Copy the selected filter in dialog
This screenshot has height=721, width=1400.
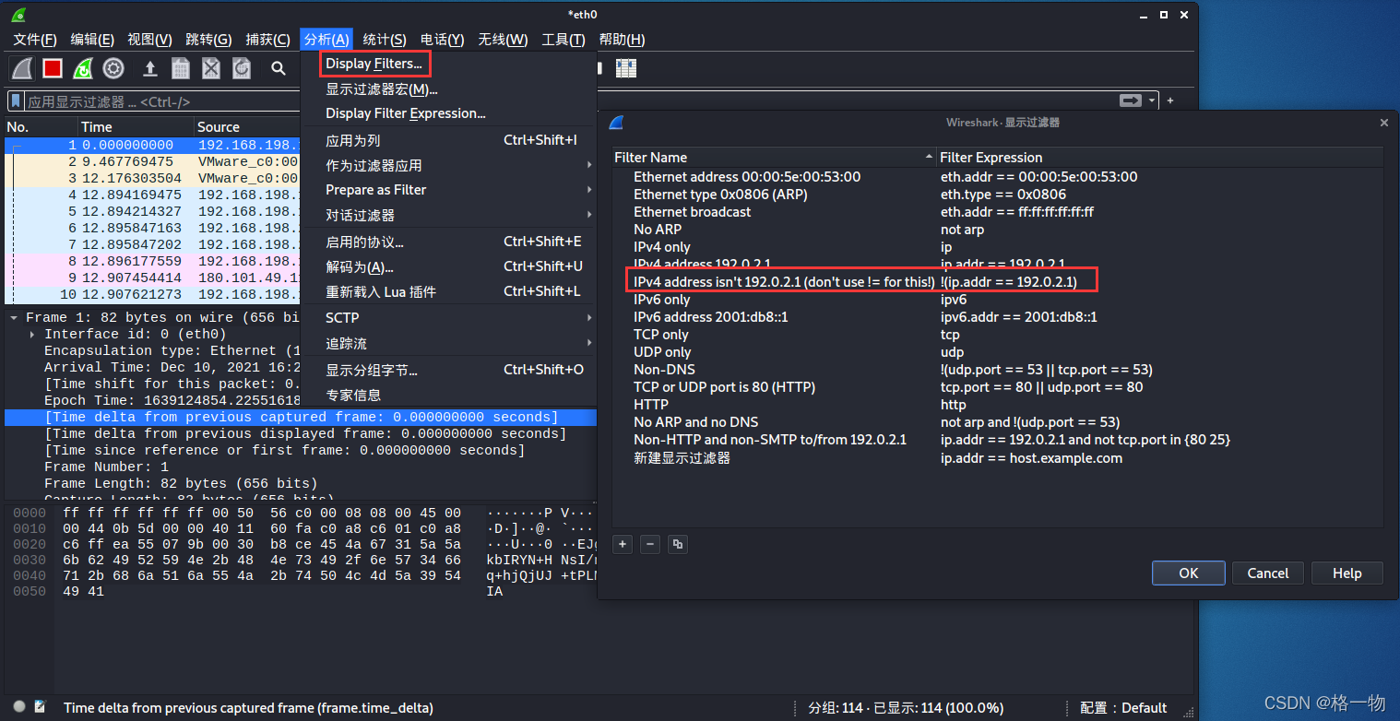(678, 544)
